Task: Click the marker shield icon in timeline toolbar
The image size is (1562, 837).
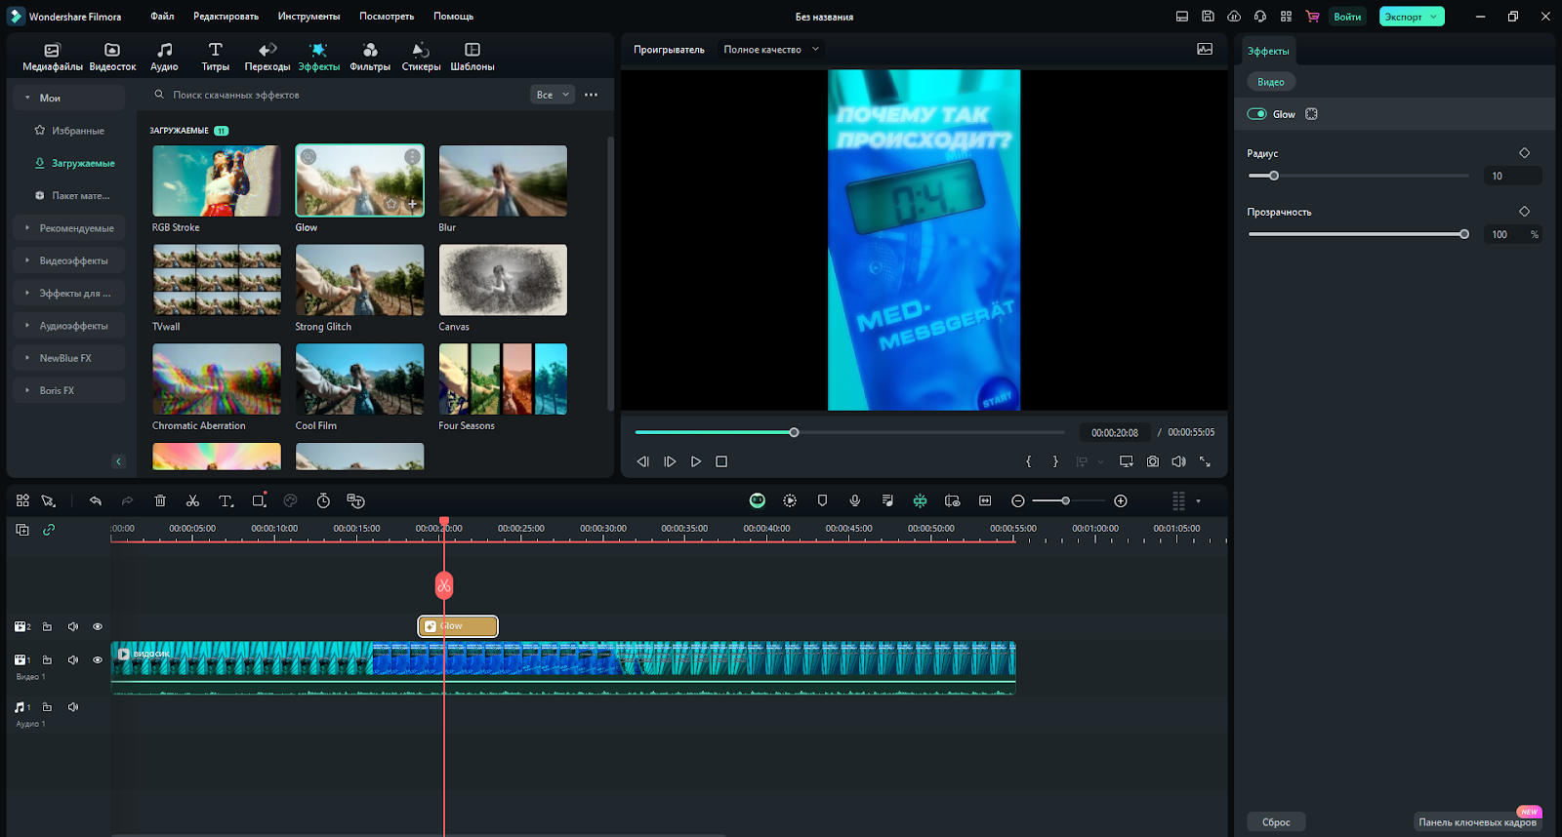Action: point(822,500)
